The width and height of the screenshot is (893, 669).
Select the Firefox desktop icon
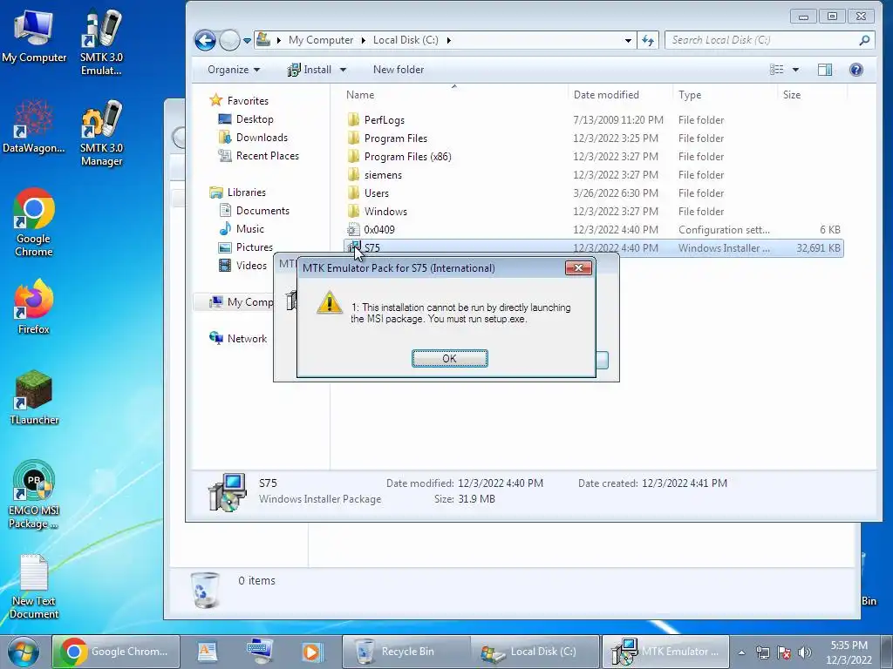point(34,307)
